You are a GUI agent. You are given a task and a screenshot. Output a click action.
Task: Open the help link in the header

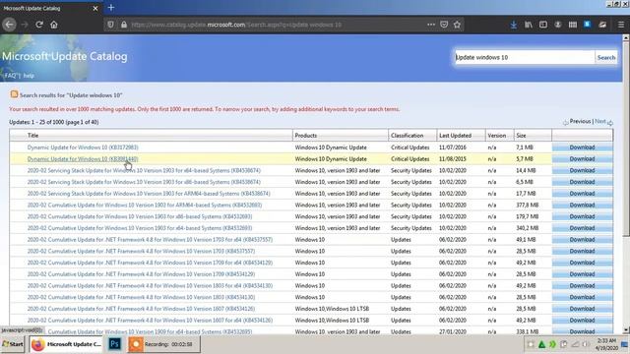29,76
